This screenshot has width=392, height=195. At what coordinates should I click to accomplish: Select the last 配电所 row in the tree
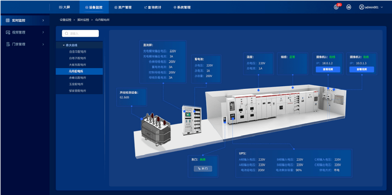pyautogui.click(x=79, y=91)
